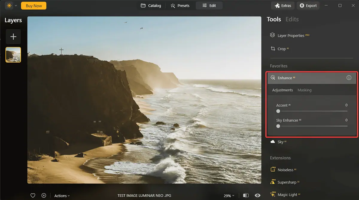Switch to the Masking tab
The image size is (359, 200).
coord(304,90)
